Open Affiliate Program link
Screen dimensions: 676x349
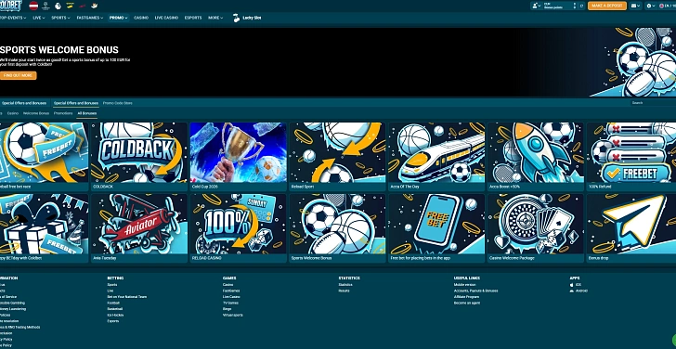[466, 297]
